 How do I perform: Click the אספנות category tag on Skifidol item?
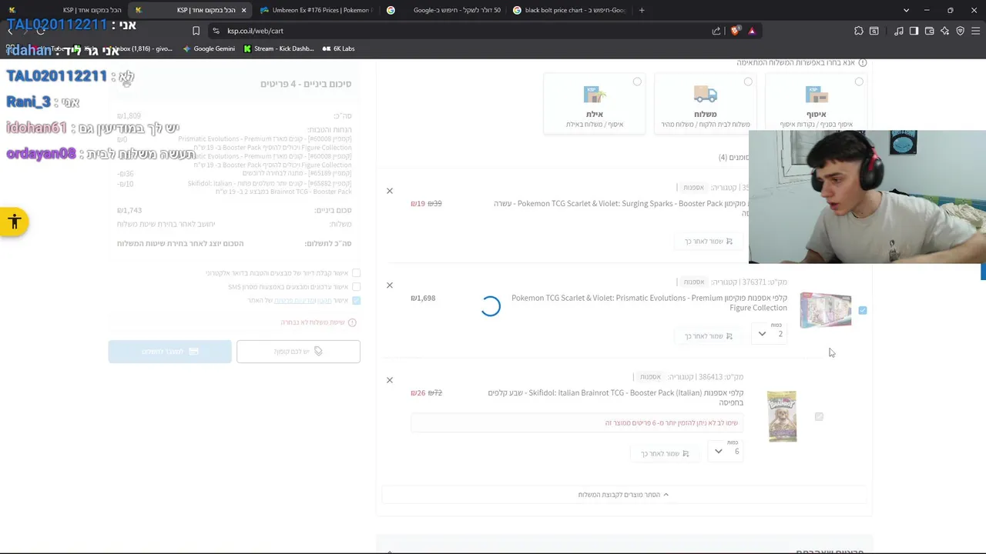click(650, 376)
